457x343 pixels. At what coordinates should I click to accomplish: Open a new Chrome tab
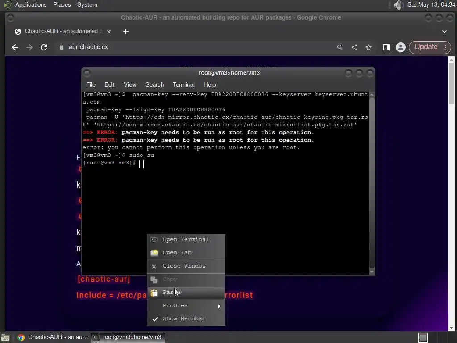pyautogui.click(x=125, y=32)
